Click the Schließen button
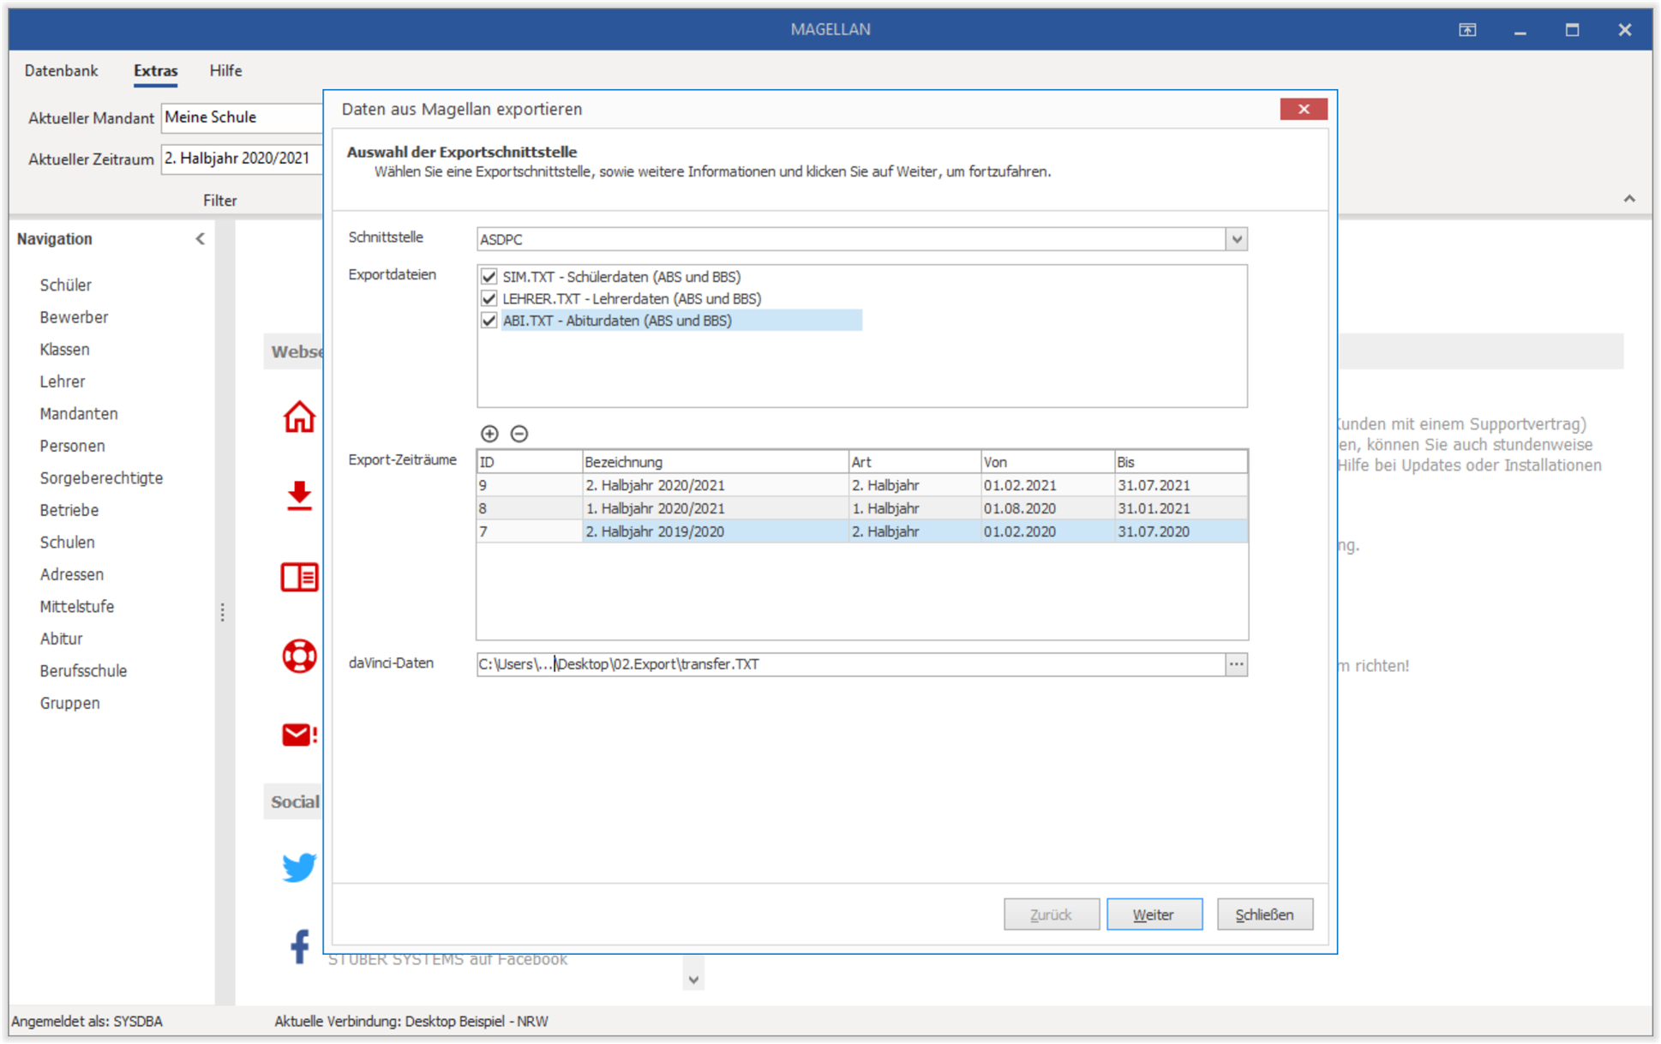This screenshot has height=1044, width=1661. click(x=1264, y=915)
